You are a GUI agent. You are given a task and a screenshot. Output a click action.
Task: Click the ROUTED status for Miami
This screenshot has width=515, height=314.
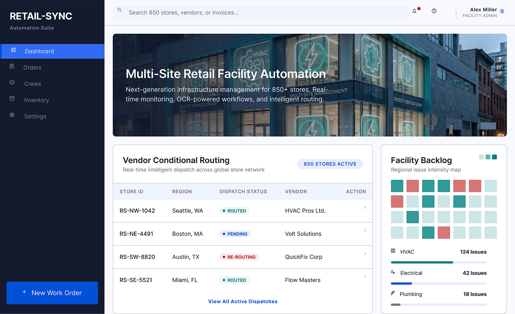point(234,280)
